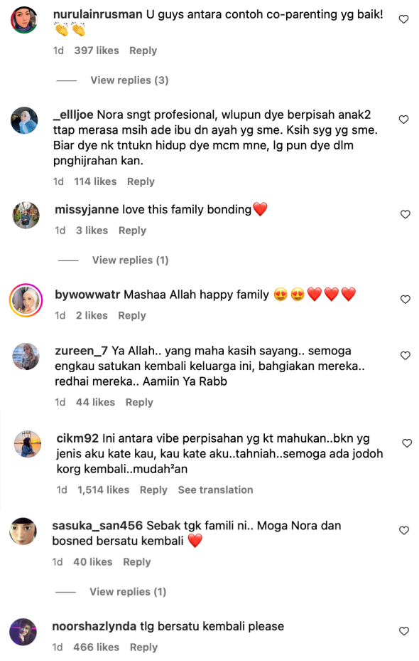The image size is (419, 661).
Task: Like nurulainrusman's comment with the heart icon
Action: (403, 19)
